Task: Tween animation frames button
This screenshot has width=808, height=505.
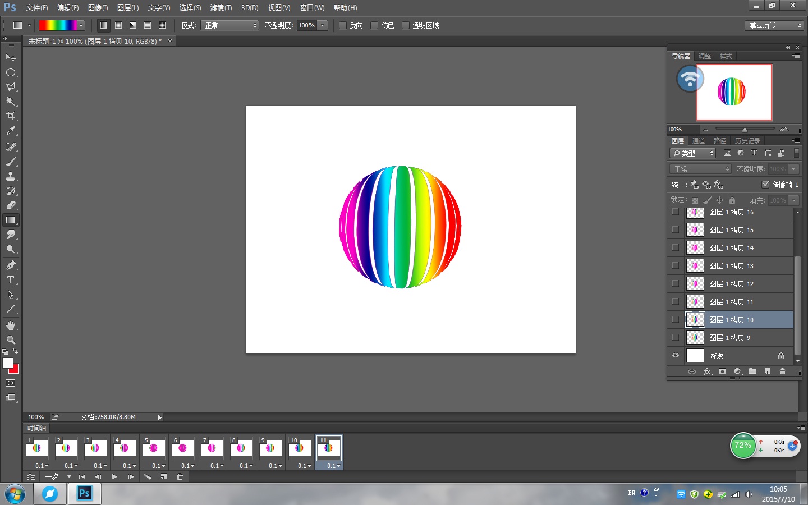Action: 148,477
